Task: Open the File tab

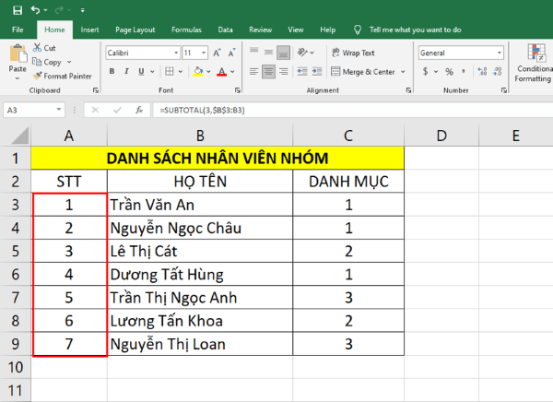Action: click(18, 30)
